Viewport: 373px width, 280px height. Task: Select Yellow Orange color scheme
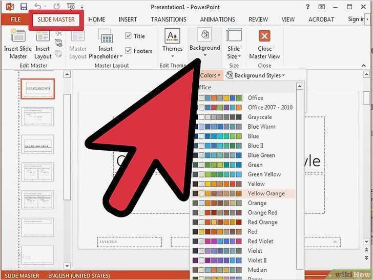click(243, 193)
